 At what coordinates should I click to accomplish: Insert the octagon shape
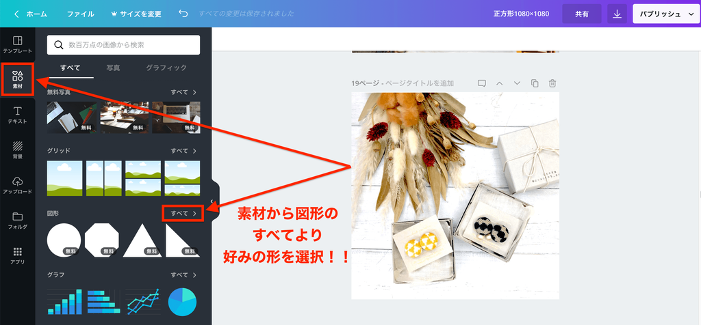(x=102, y=240)
